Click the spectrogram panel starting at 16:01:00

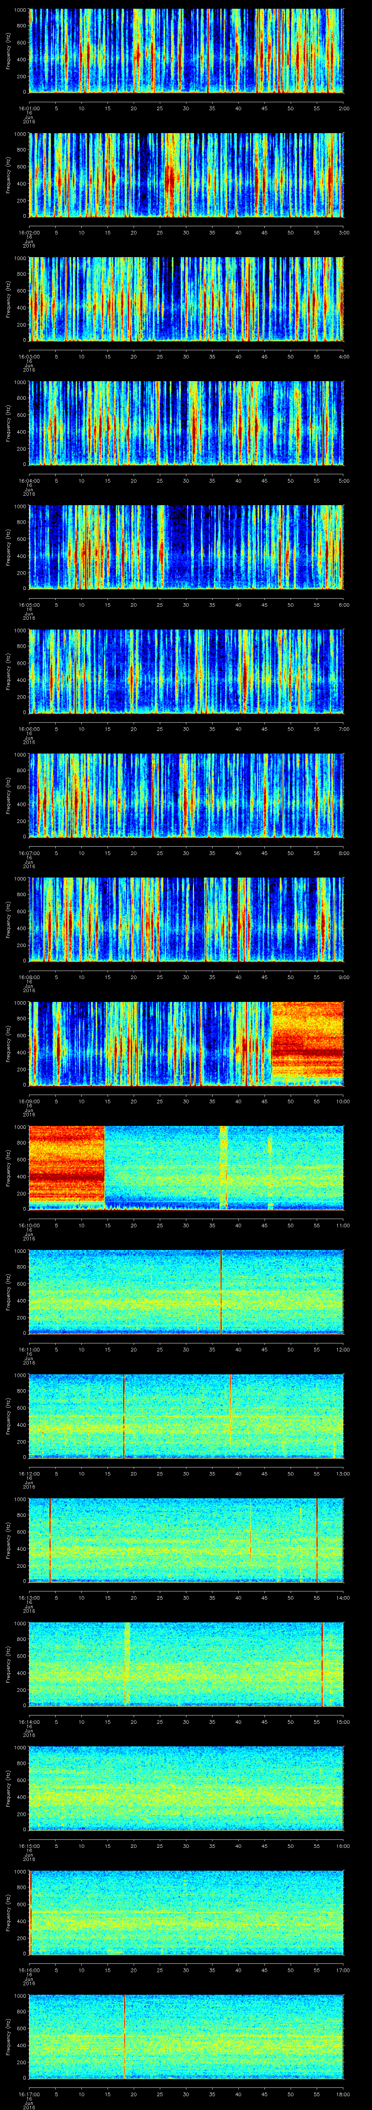coord(186,51)
